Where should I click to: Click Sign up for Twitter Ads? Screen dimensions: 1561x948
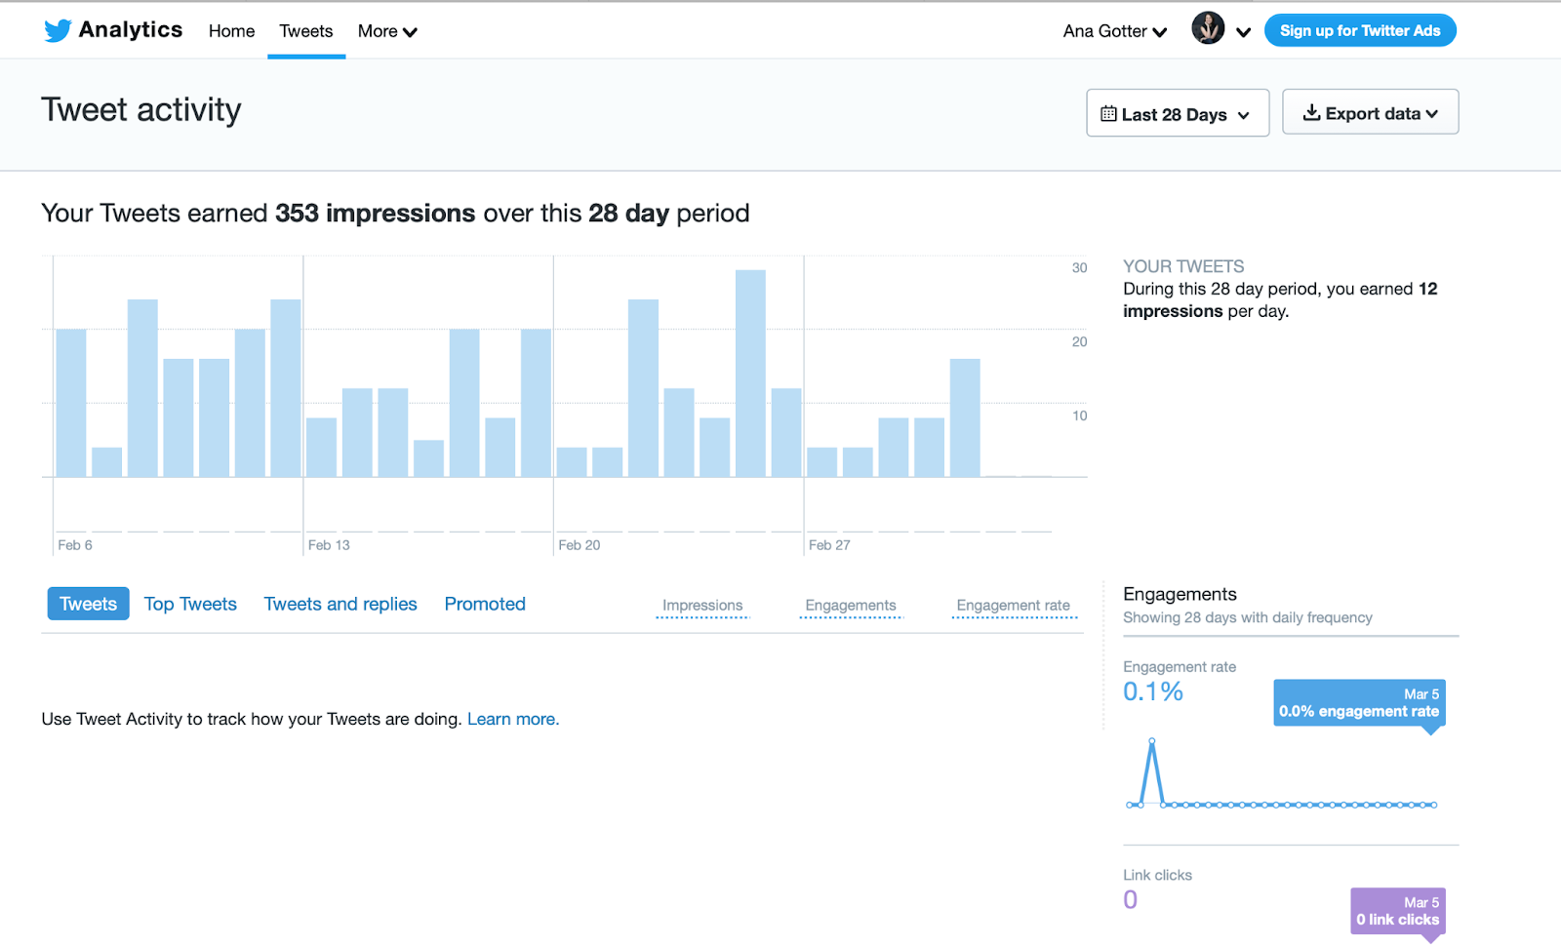(1360, 29)
